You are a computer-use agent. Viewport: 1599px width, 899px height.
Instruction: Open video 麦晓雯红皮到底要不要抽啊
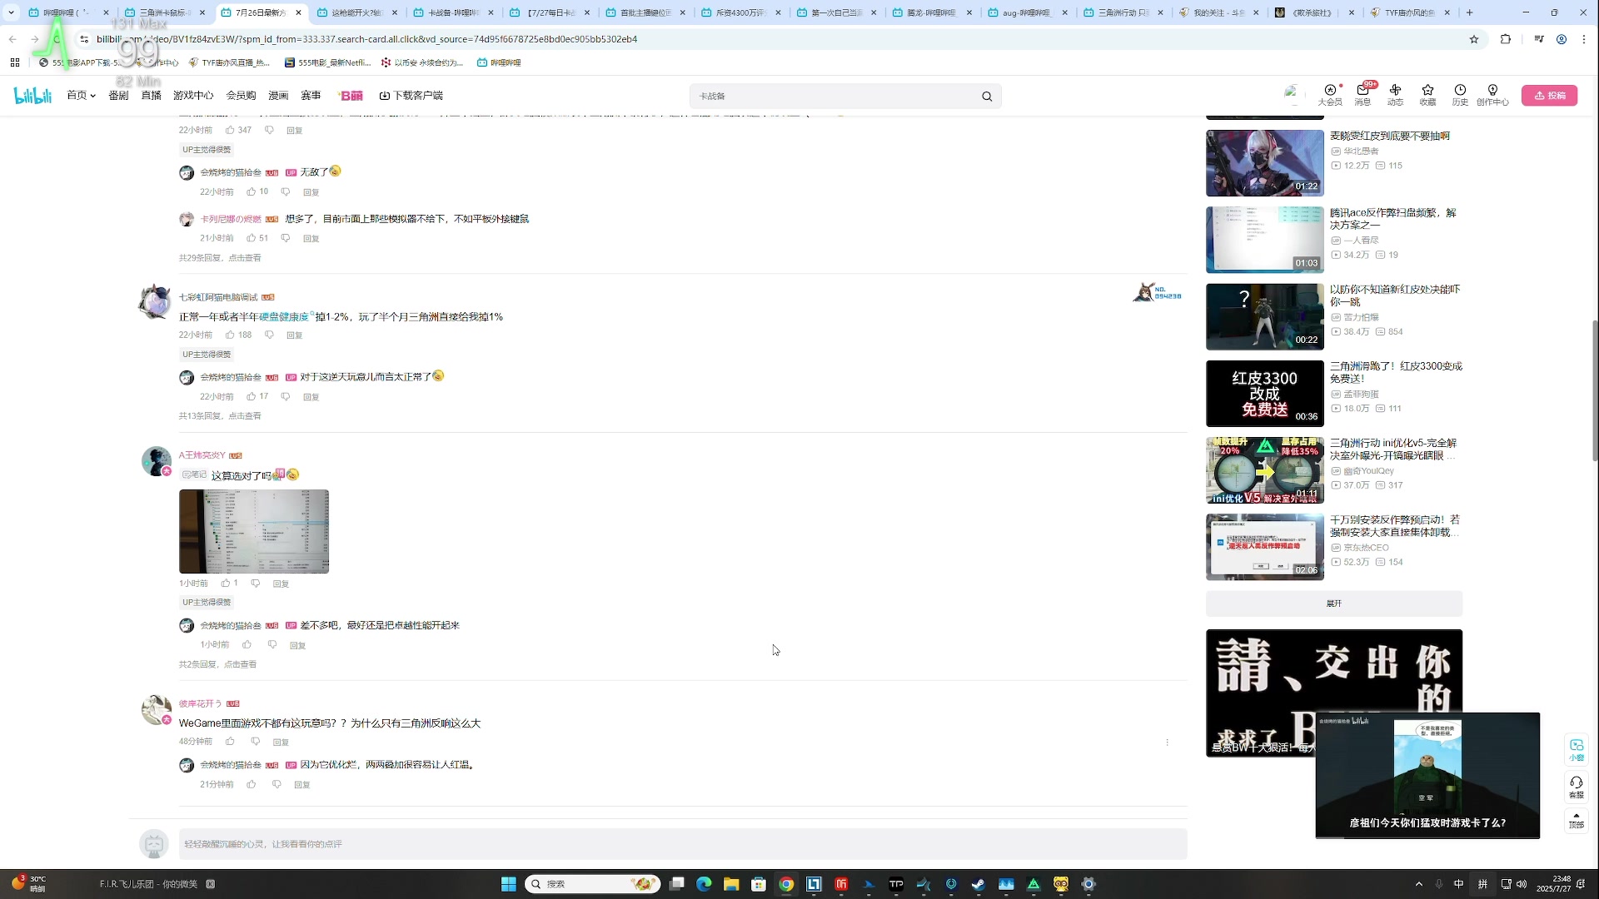(x=1389, y=136)
